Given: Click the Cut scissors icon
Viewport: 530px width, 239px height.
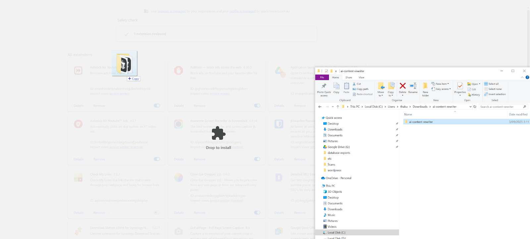Looking at the screenshot, I should click(354, 84).
